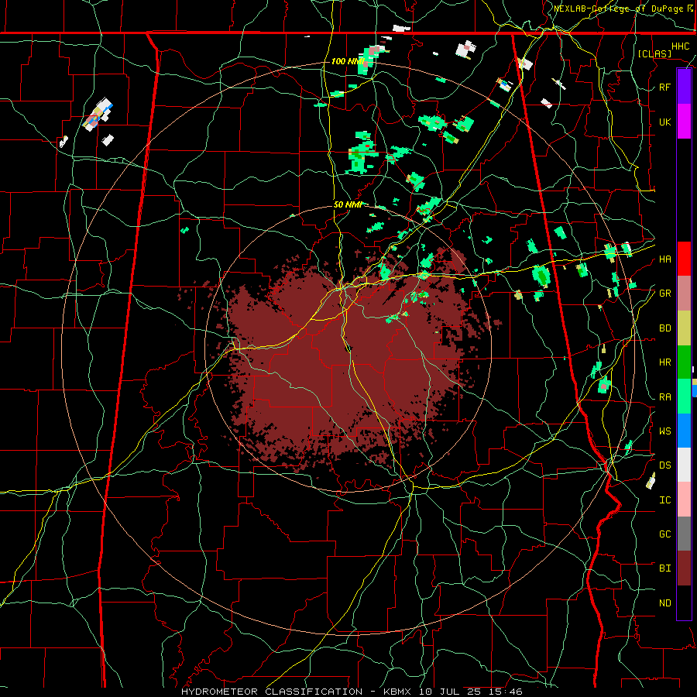The image size is (697, 697).
Task: Click the '100 NMI' range ring label
Action: (348, 61)
